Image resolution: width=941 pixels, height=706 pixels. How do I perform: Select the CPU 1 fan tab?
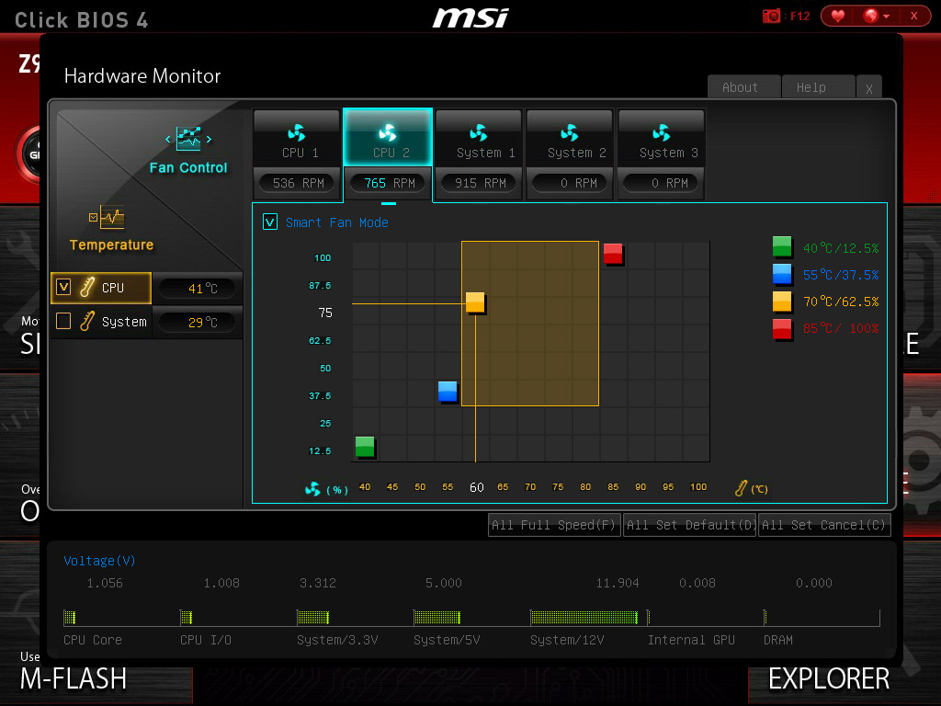297,138
